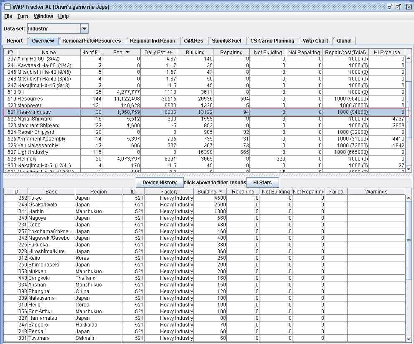Viewport: 414px width, 344px height.
Task: Select the Naval Shipyard row
Action: [x=42, y=119]
